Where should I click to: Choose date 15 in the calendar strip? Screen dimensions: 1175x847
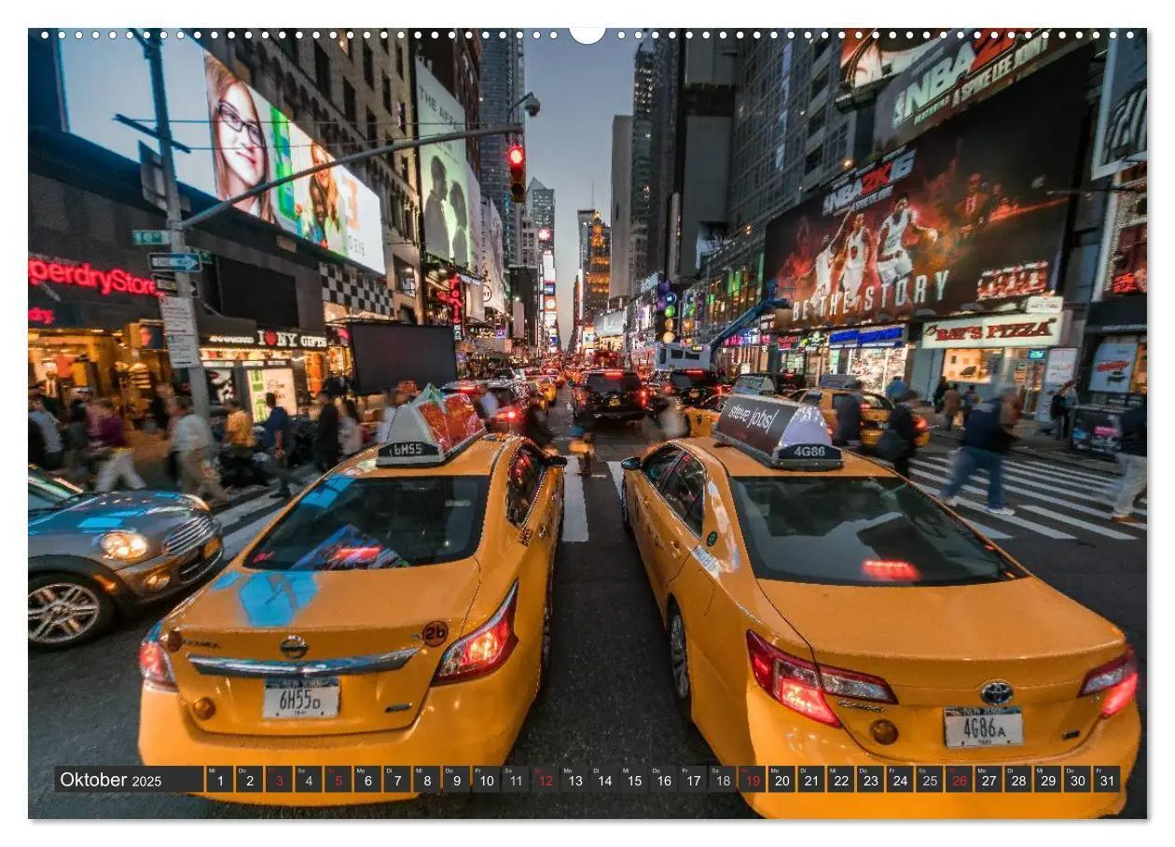point(634,780)
